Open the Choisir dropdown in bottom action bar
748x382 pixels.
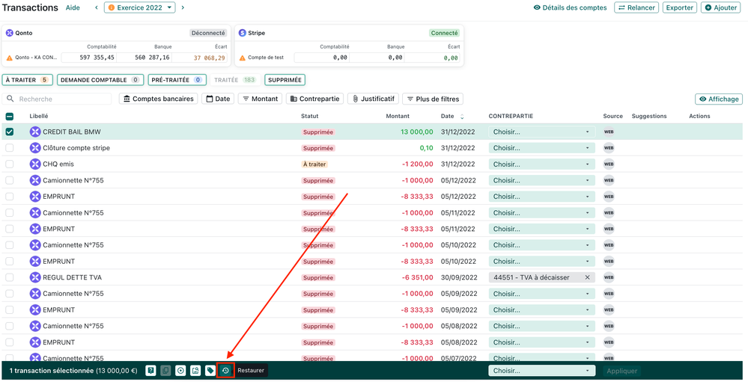click(x=541, y=371)
